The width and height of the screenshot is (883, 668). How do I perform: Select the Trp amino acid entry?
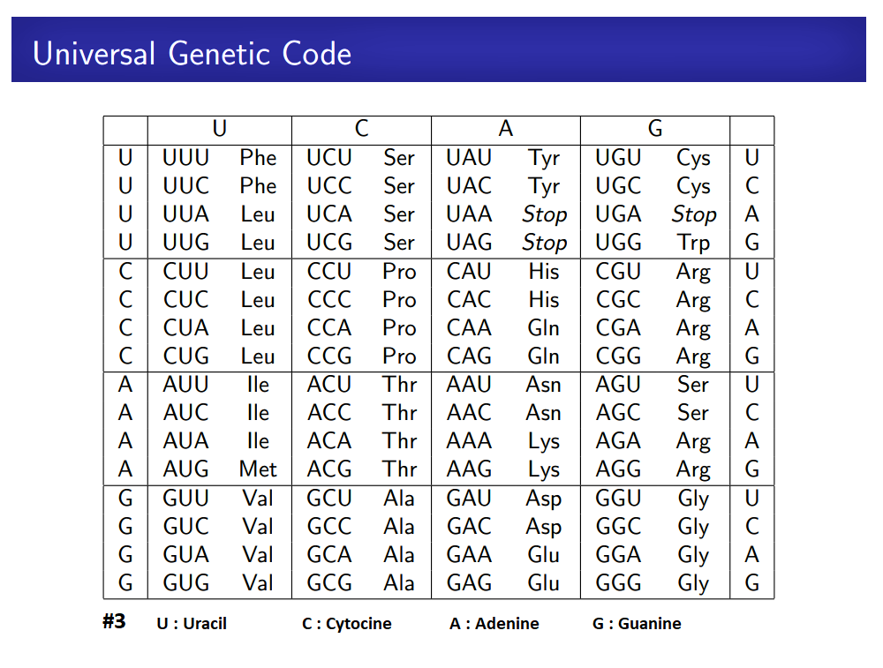pos(693,243)
